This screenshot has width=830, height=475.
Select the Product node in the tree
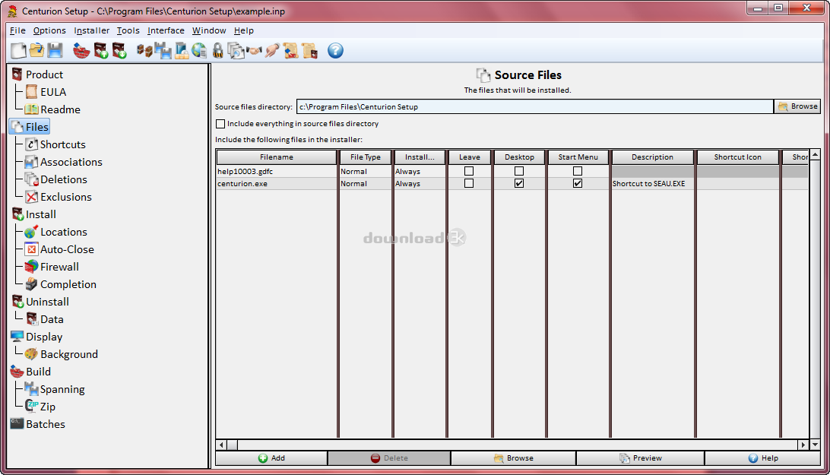click(37, 74)
